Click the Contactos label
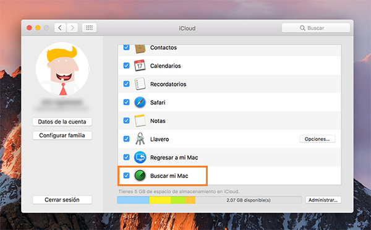371x230 pixels. coord(163,48)
